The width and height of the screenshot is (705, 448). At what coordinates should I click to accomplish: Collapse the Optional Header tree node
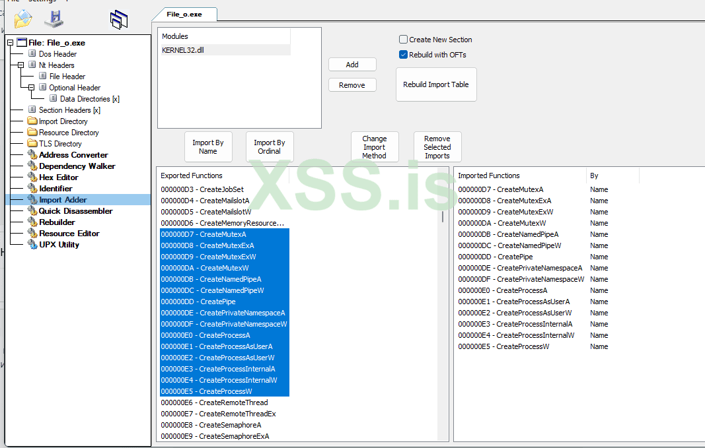point(32,88)
